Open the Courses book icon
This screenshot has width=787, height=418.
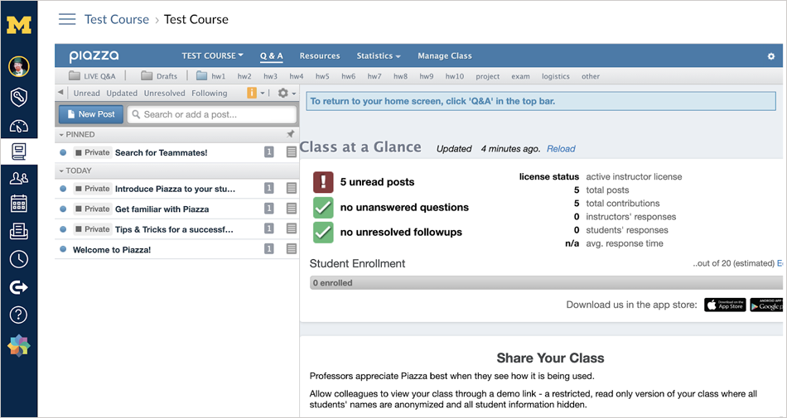click(18, 151)
